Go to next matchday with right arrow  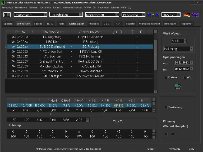click(157, 15)
